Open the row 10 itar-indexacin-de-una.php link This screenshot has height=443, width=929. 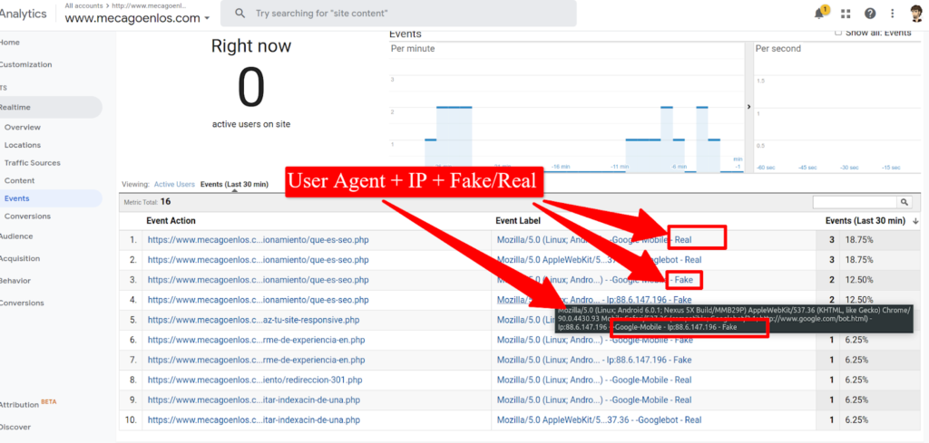[254, 420]
